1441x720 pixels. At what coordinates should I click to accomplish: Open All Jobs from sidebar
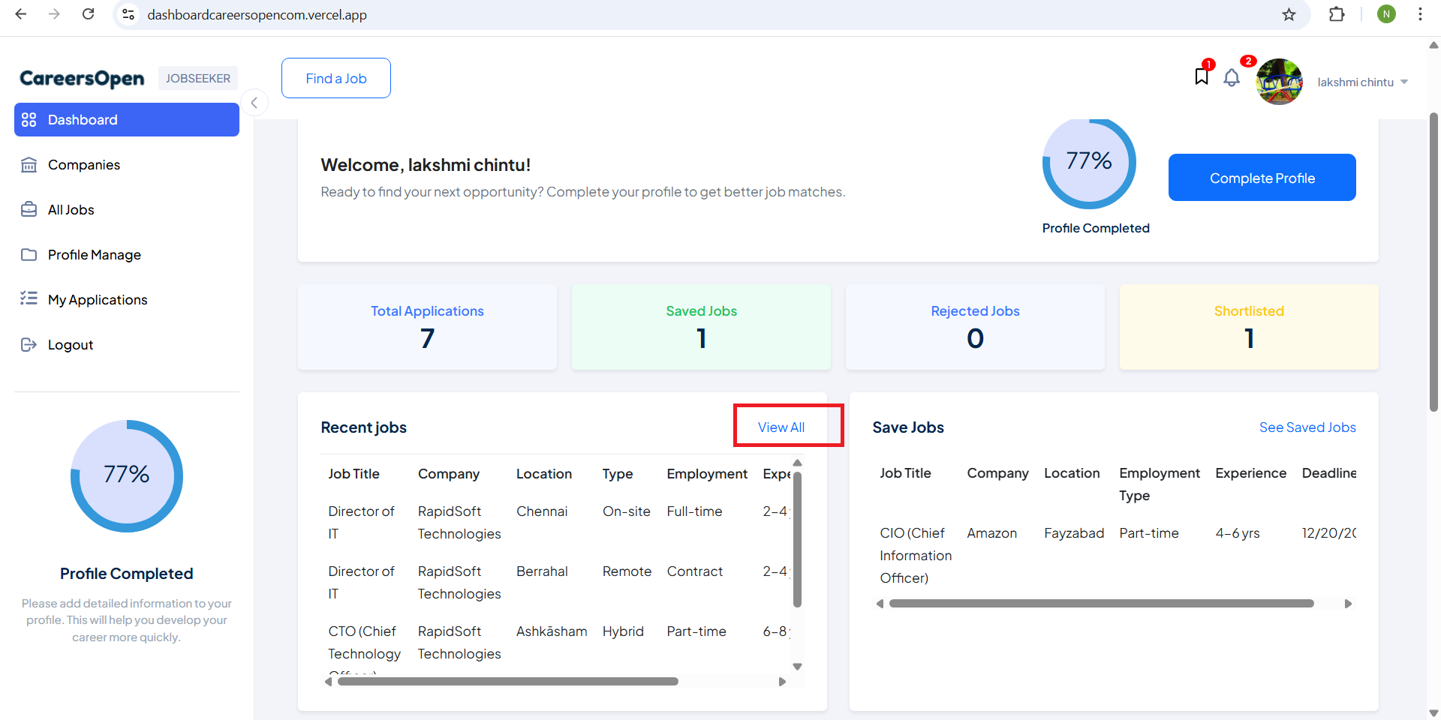(x=71, y=210)
